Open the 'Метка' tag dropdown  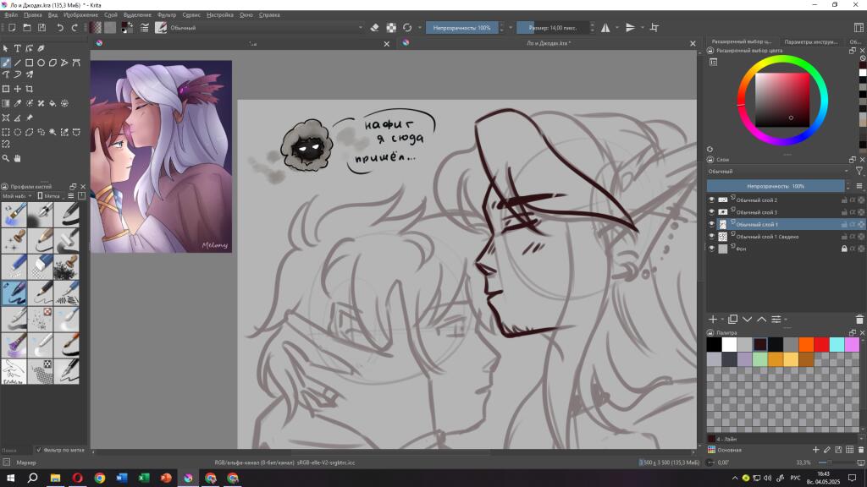click(51, 196)
